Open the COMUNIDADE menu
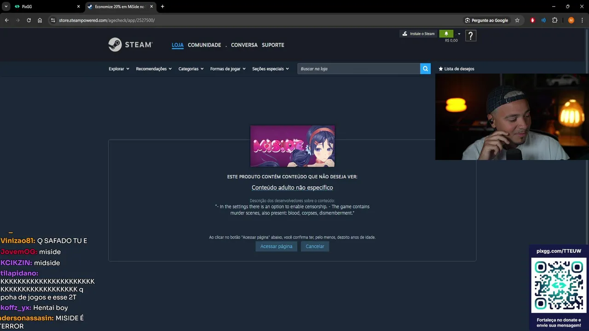 [x=204, y=45]
